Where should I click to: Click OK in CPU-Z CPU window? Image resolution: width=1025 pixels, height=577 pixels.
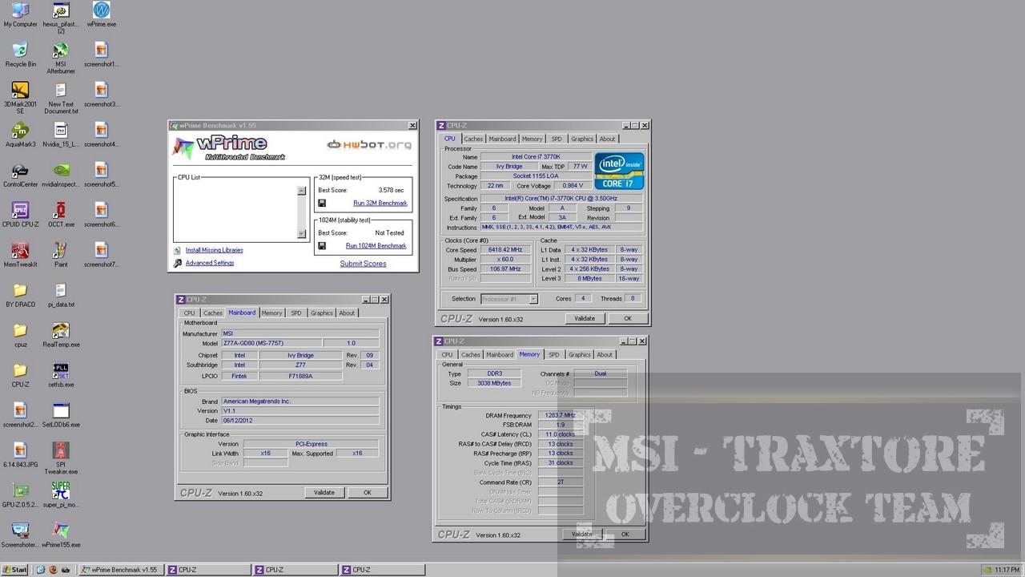pos(627,318)
